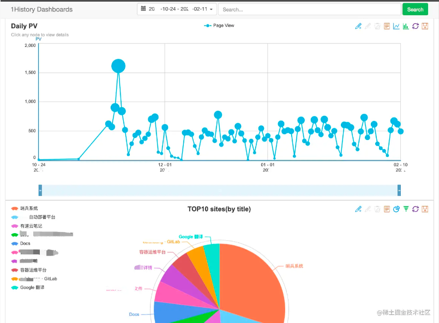Click the 01 - 01 x-axis label
Viewport: 439px width, 323px height.
[x=268, y=164]
